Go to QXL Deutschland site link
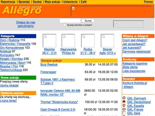 139,102
